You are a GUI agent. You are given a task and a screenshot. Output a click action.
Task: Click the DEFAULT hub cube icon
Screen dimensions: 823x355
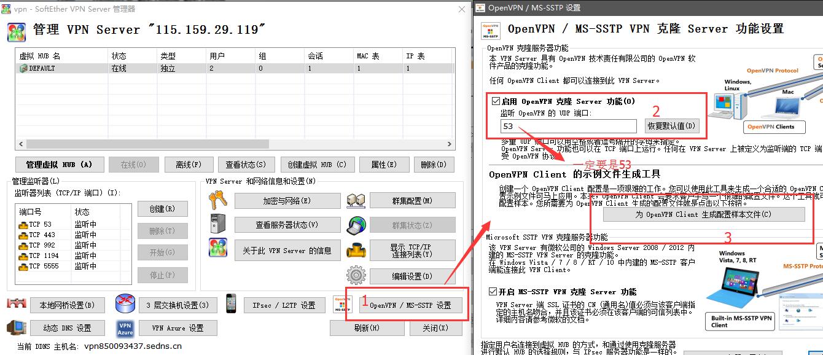24,68
